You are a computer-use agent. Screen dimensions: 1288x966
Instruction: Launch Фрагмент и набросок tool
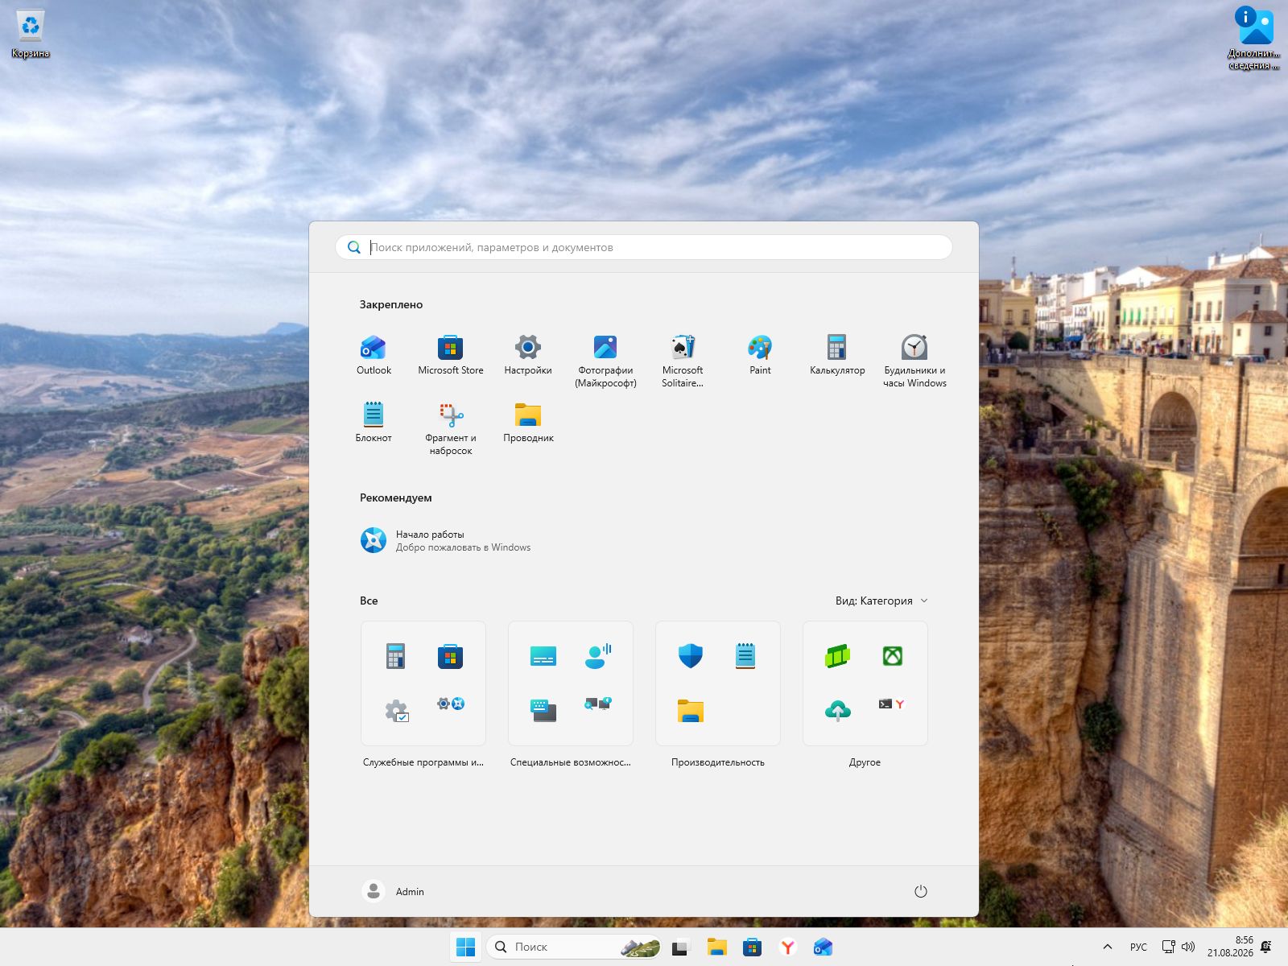click(451, 428)
